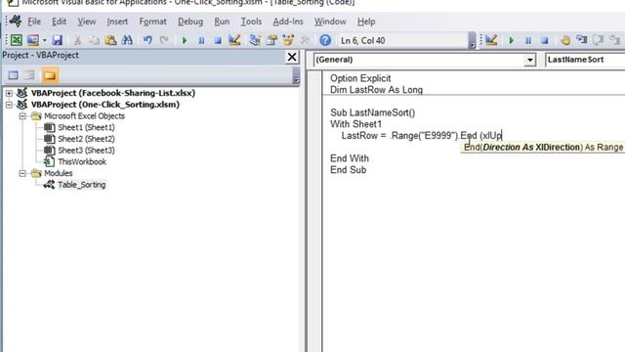Open the Format menu
Image resolution: width=625 pixels, height=352 pixels.
(x=152, y=22)
